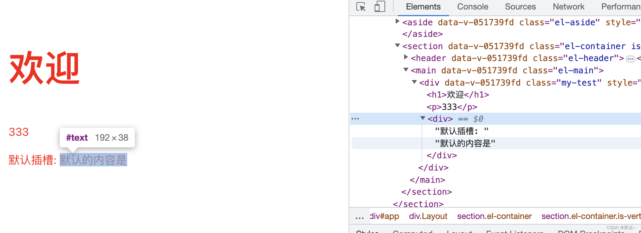The image size is (641, 233).
Task: Toggle the device toolbar icon
Action: [380, 7]
